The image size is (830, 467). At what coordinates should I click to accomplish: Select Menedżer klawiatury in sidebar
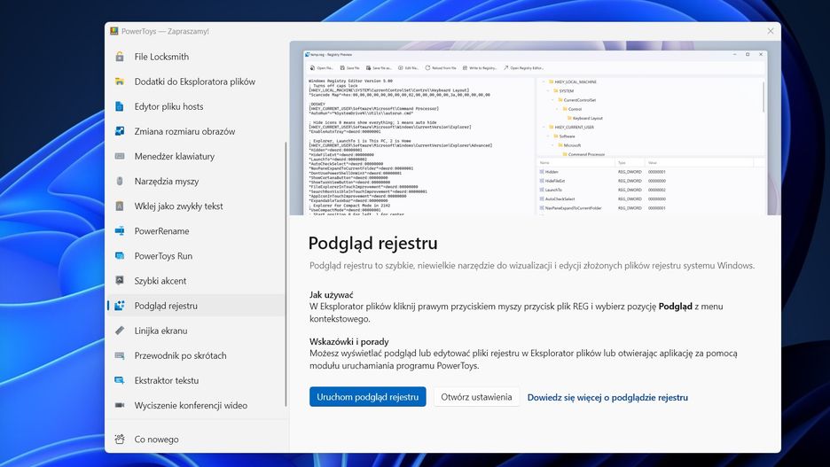[x=196, y=156]
